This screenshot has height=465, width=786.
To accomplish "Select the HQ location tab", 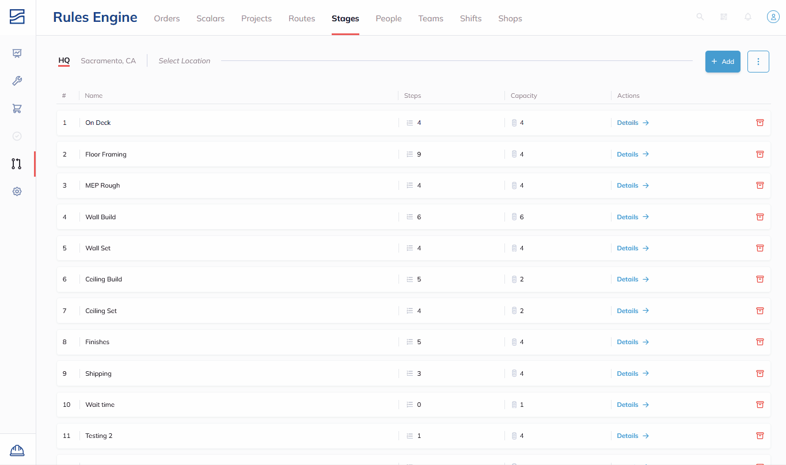I will pyautogui.click(x=64, y=60).
